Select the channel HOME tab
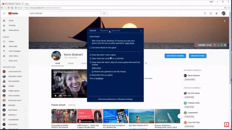The width and height of the screenshot is (232, 130). tap(58, 64)
